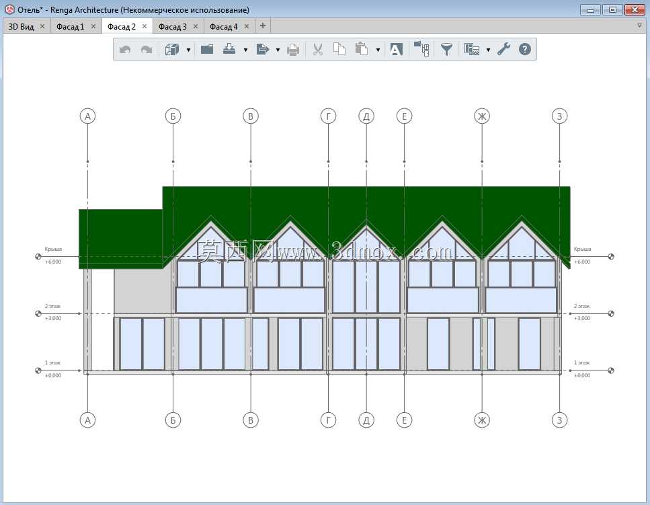Click the help question mark icon
650x505 pixels.
pyautogui.click(x=525, y=49)
